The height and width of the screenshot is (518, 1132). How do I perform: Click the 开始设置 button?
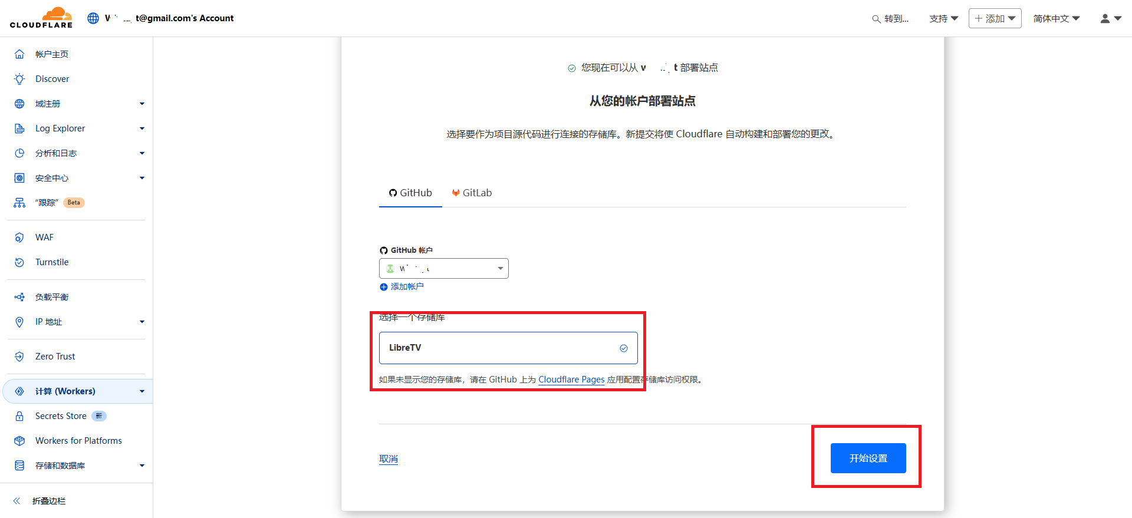click(x=868, y=458)
